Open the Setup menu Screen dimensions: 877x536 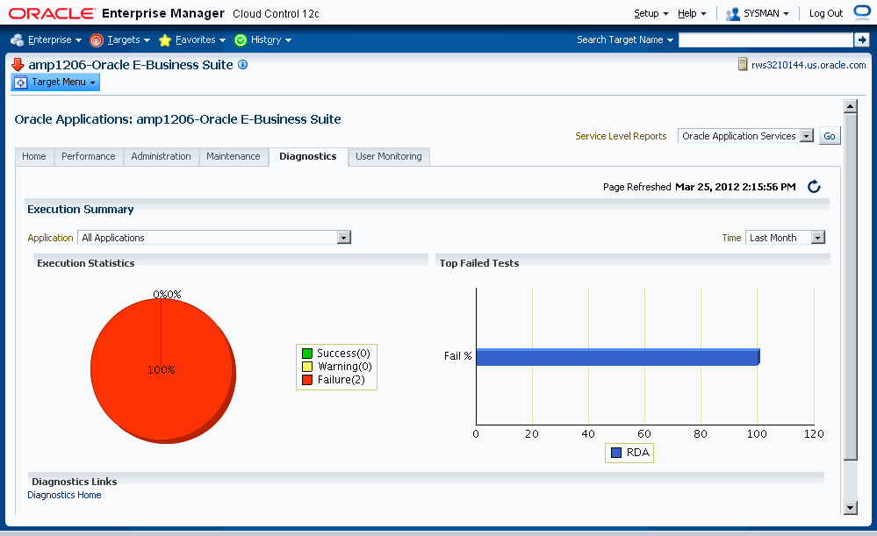651,13
